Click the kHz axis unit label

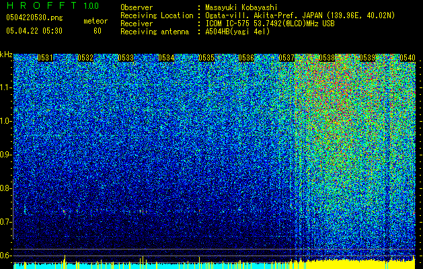(x=6, y=54)
